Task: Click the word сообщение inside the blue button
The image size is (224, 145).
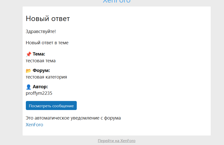Action: tap(63, 106)
